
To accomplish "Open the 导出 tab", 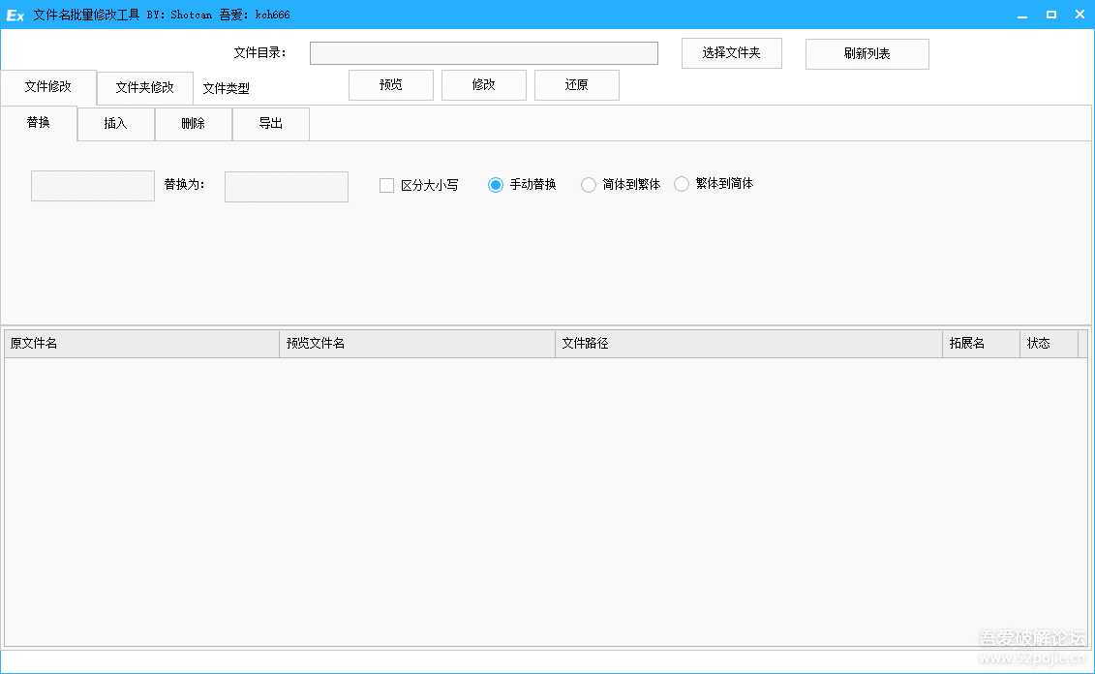I will pos(270,123).
